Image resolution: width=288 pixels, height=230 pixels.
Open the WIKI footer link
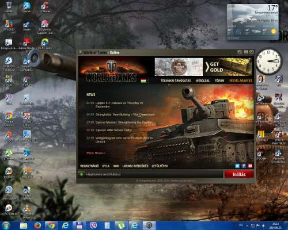coord(116,166)
